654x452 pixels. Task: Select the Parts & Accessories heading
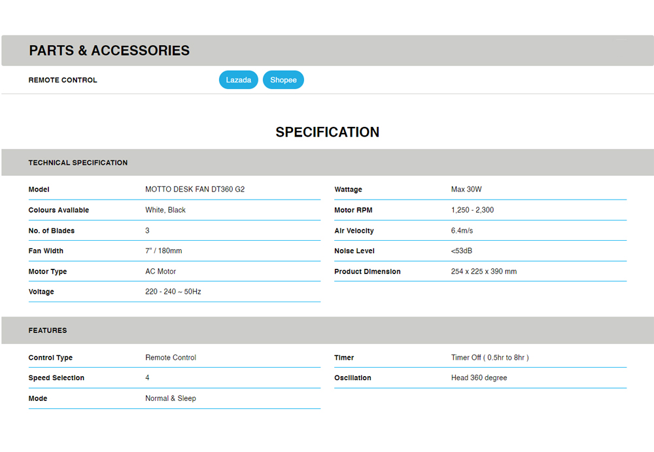[109, 50]
